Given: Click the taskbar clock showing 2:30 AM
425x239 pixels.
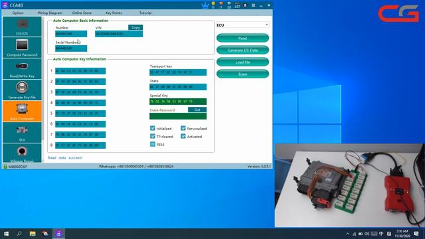Looking at the screenshot, I should pos(402,234).
